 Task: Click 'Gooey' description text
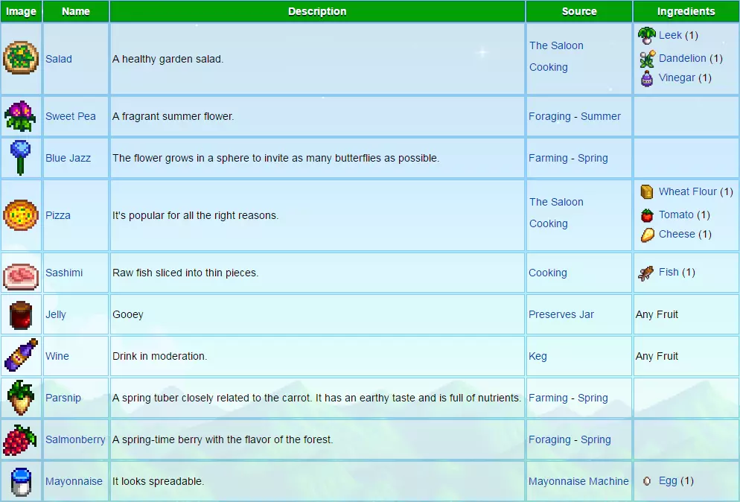(x=128, y=314)
